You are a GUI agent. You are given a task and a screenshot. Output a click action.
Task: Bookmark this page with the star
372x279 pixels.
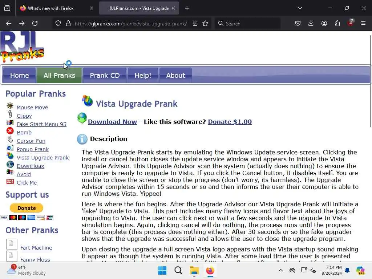pyautogui.click(x=205, y=24)
